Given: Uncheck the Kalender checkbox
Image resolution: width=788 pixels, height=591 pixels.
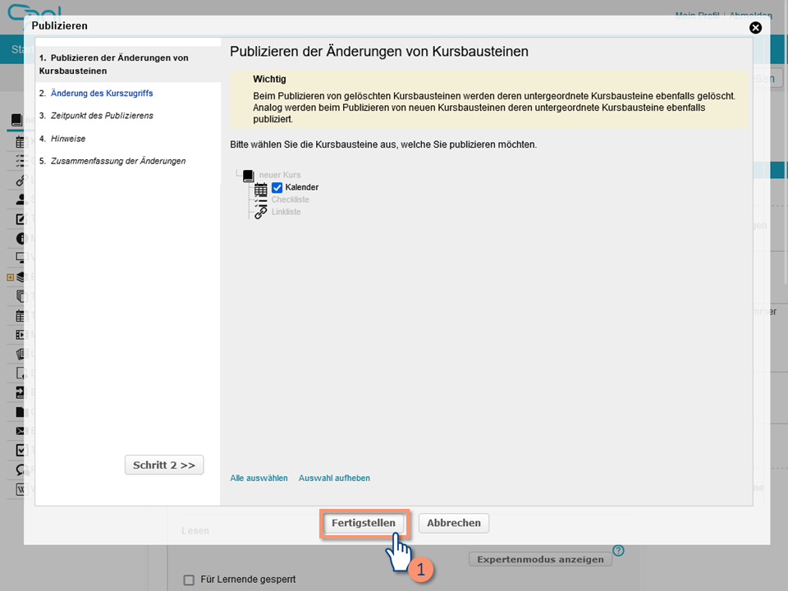Looking at the screenshot, I should pos(277,187).
